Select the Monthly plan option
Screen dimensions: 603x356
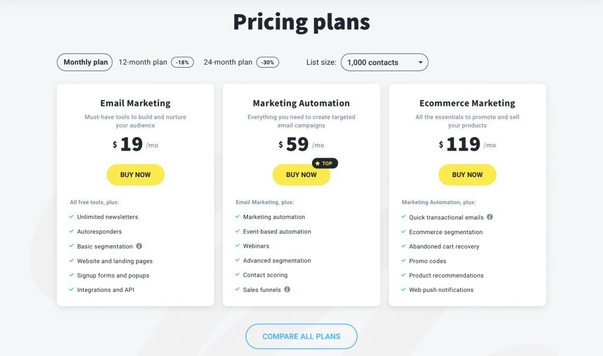84,62
